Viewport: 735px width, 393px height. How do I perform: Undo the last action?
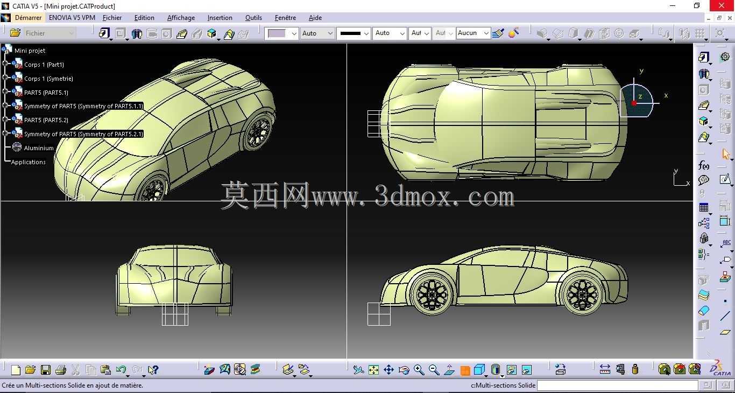121,370
